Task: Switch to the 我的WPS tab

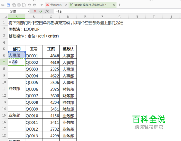Action: pos(54,5)
